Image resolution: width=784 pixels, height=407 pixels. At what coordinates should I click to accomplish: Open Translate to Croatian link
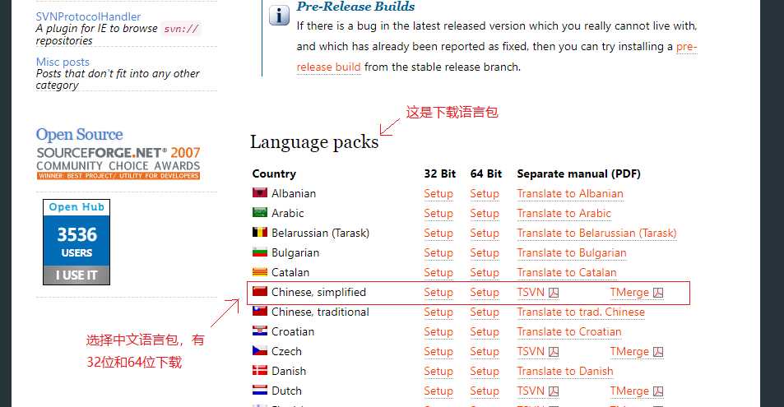569,332
